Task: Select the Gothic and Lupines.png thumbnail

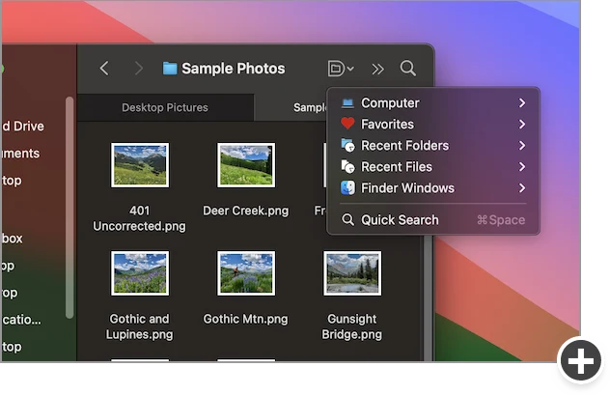Action: pos(140,273)
